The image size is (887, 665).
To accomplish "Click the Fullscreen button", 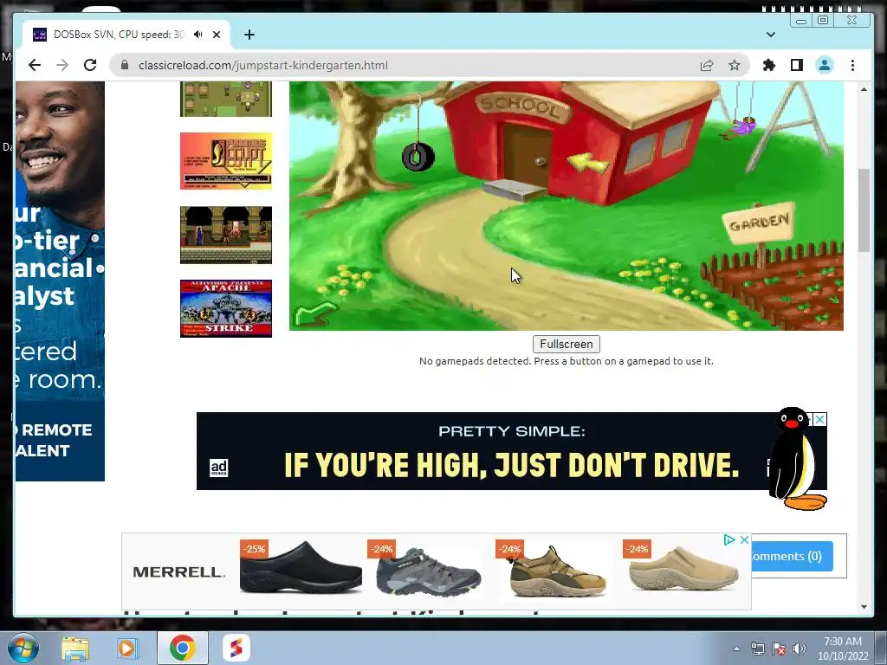I will click(x=567, y=344).
